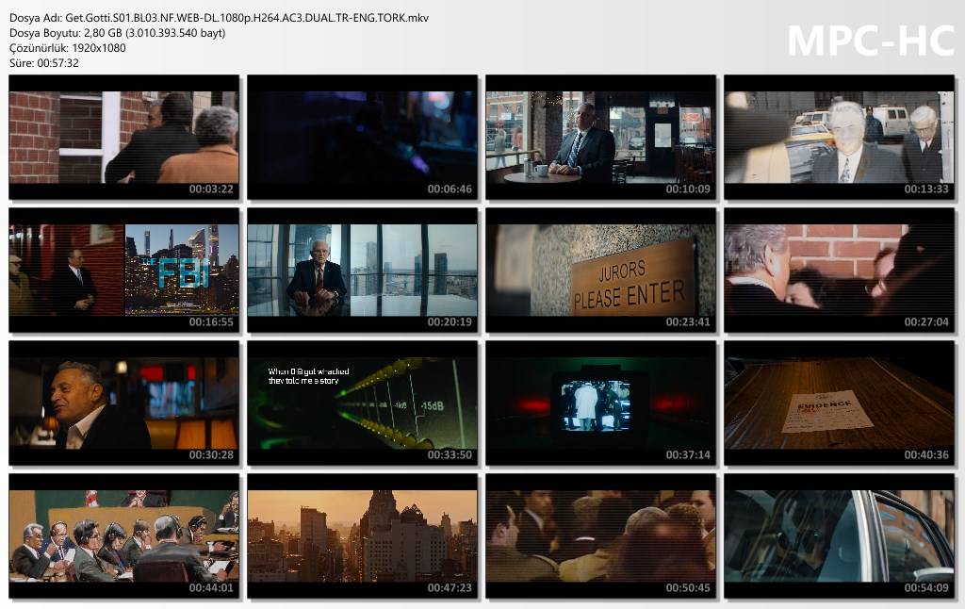965x609 pixels.
Task: Select the sunset skyline frame at 00:47:23
Action: pos(363,536)
